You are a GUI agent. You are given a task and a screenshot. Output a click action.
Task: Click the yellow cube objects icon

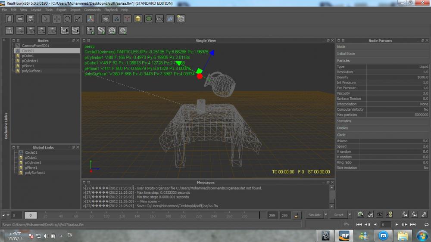coord(138,19)
